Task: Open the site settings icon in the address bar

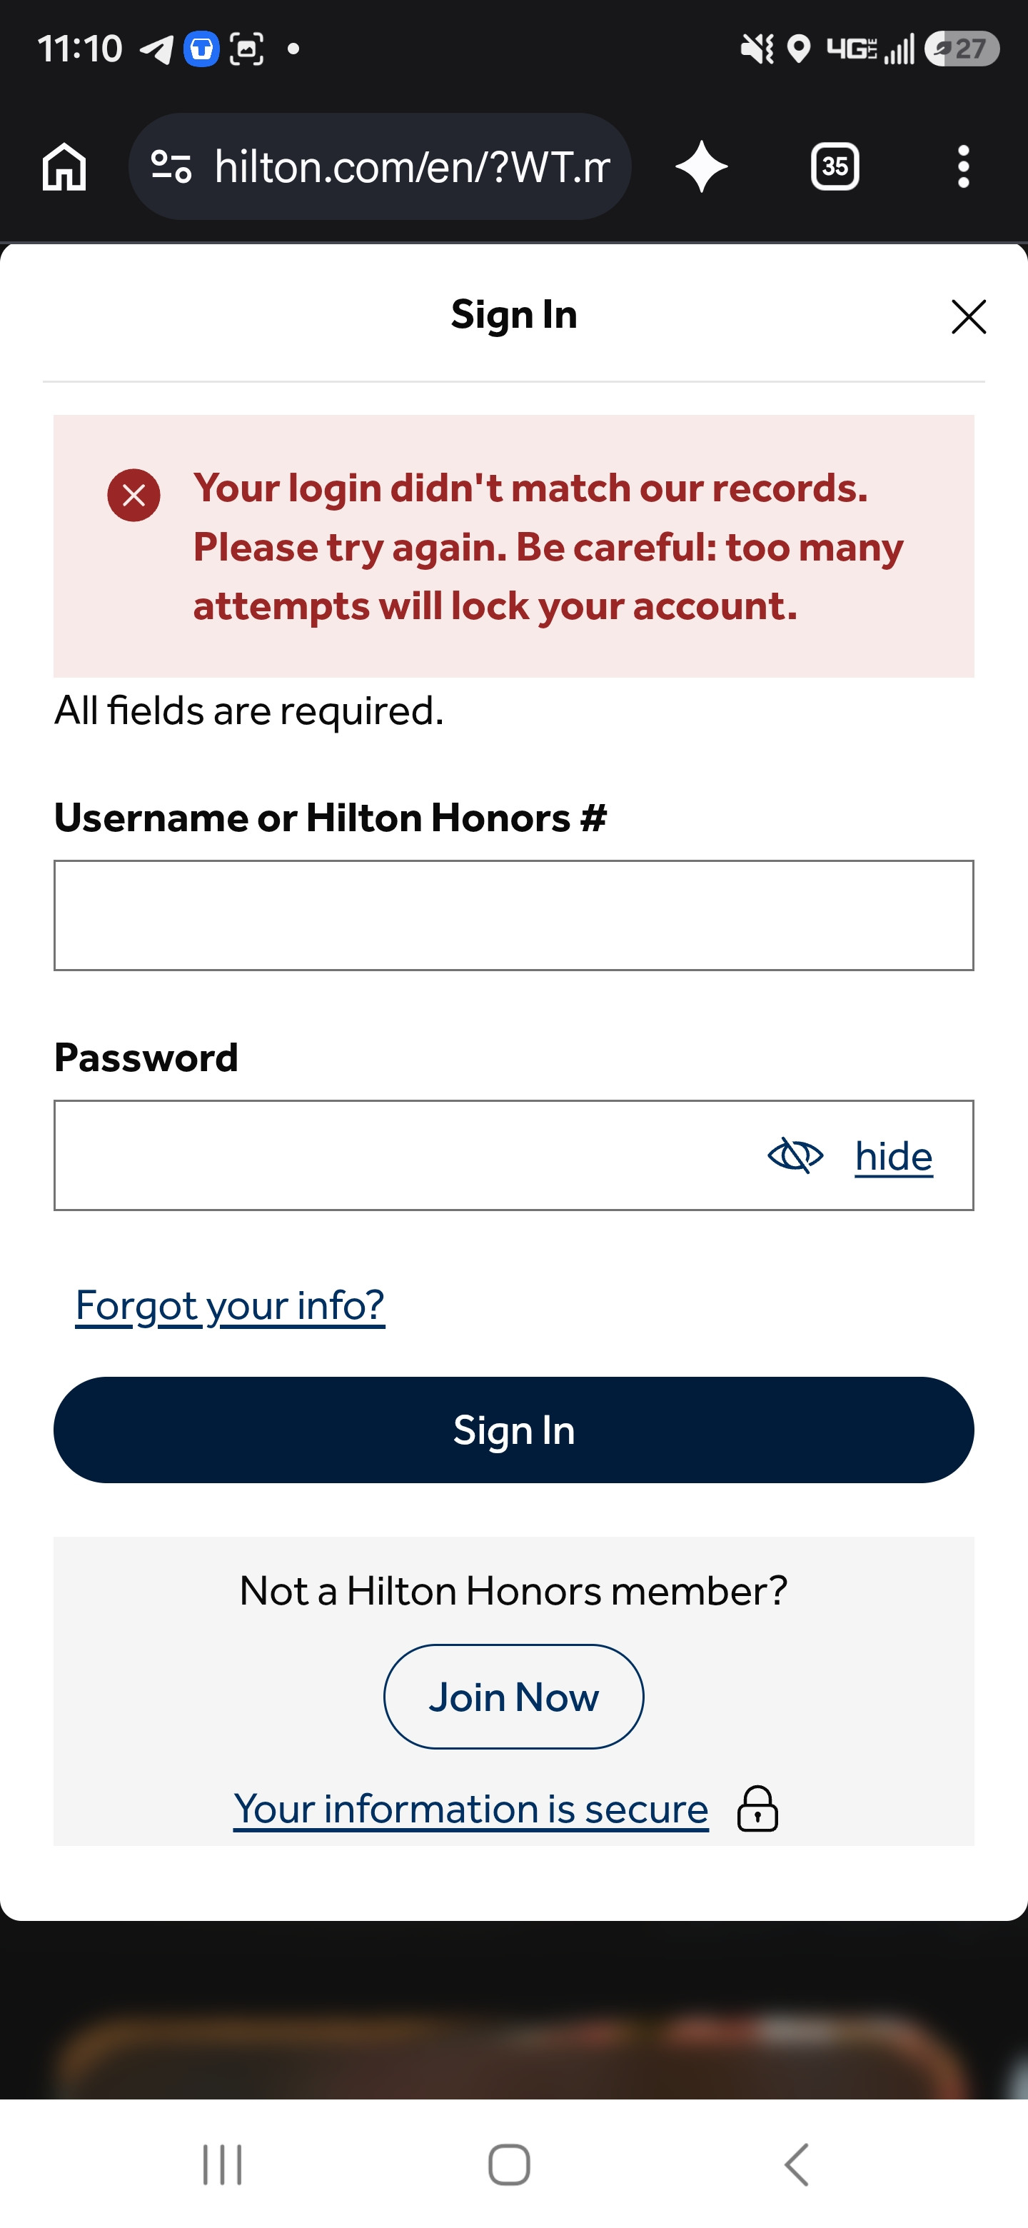Action: tap(171, 166)
